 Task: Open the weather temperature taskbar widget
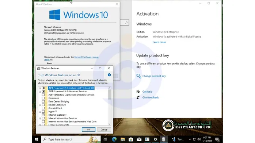[x=178, y=139]
